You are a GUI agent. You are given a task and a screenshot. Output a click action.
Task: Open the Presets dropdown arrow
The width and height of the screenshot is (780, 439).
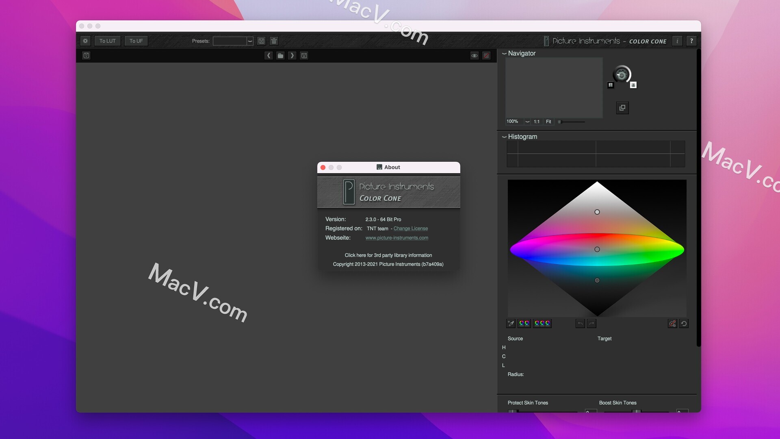coord(250,41)
